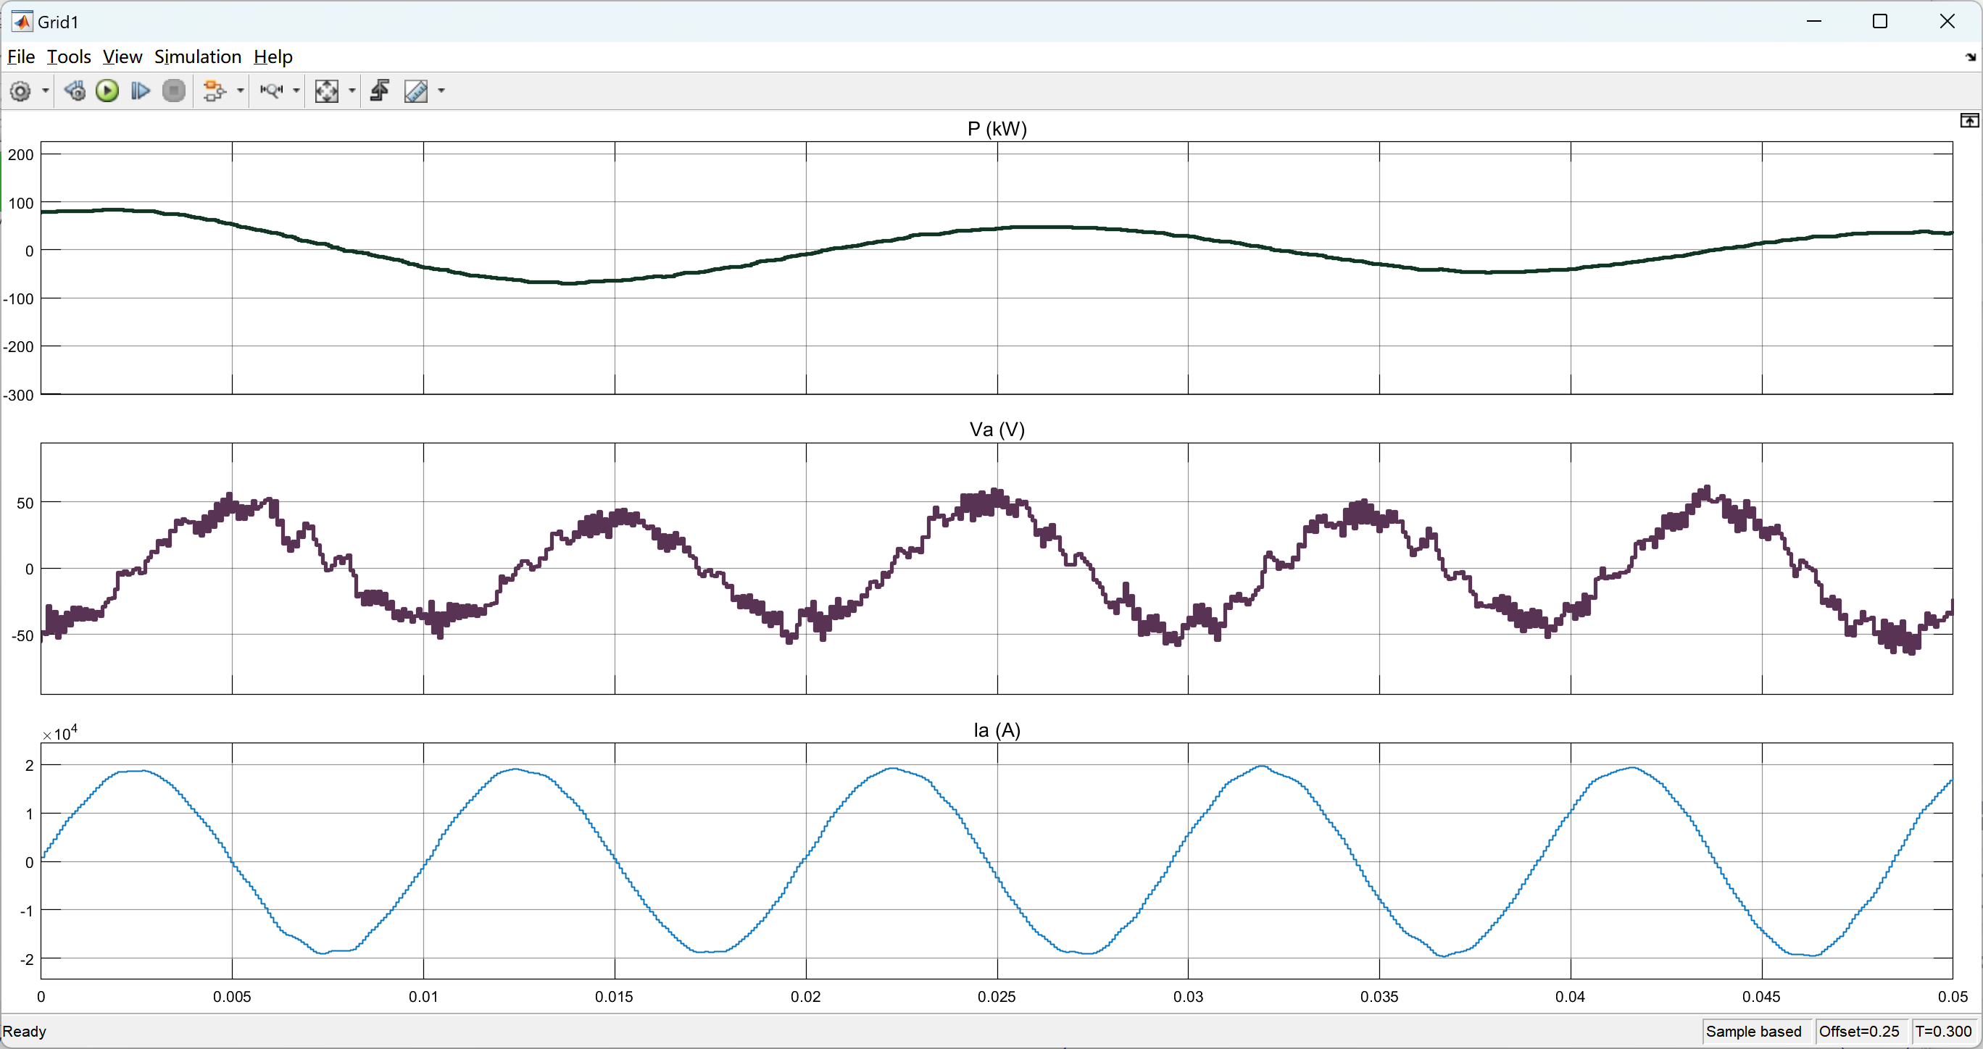Open the View menu

click(x=122, y=57)
